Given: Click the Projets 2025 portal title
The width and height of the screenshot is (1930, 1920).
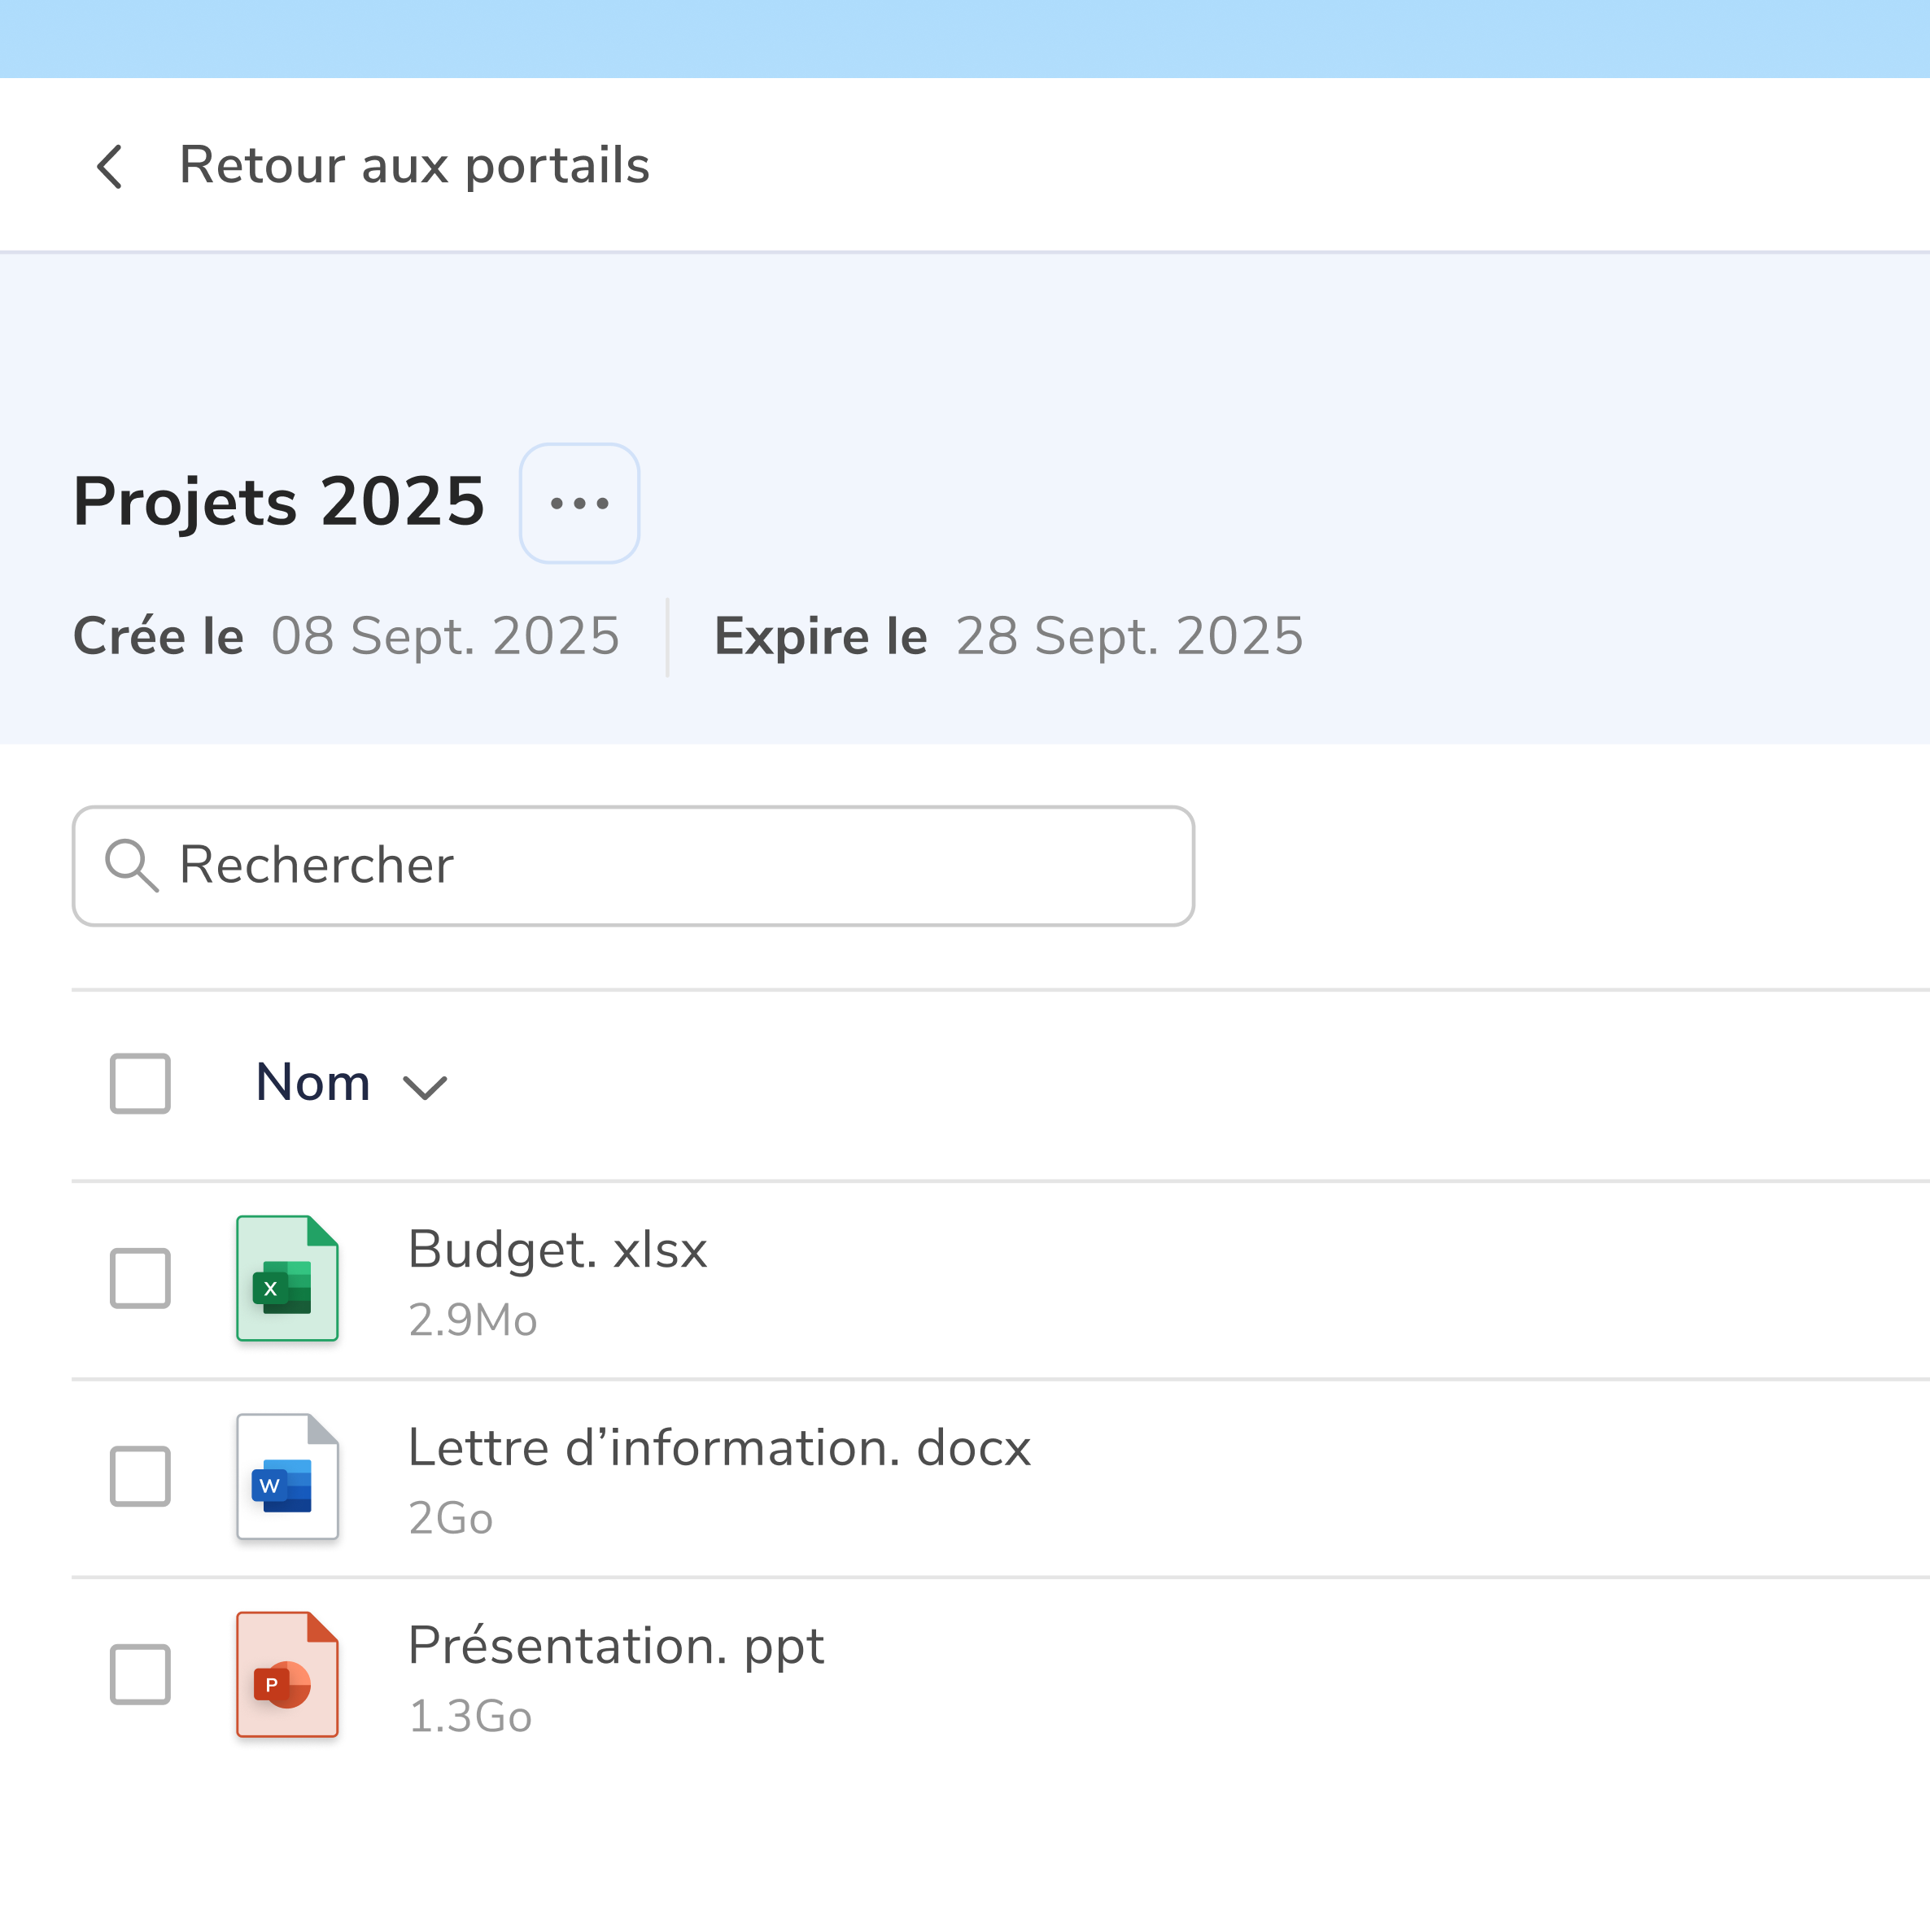Looking at the screenshot, I should [279, 501].
